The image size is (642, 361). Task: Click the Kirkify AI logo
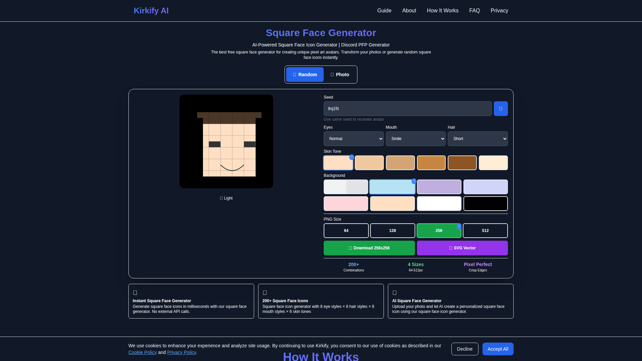pyautogui.click(x=151, y=11)
